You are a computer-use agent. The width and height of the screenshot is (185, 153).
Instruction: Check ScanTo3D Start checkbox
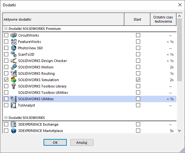click(138, 54)
